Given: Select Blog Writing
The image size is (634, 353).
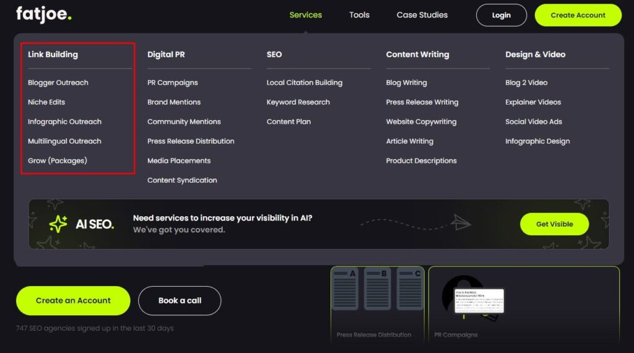Looking at the screenshot, I should tap(406, 82).
